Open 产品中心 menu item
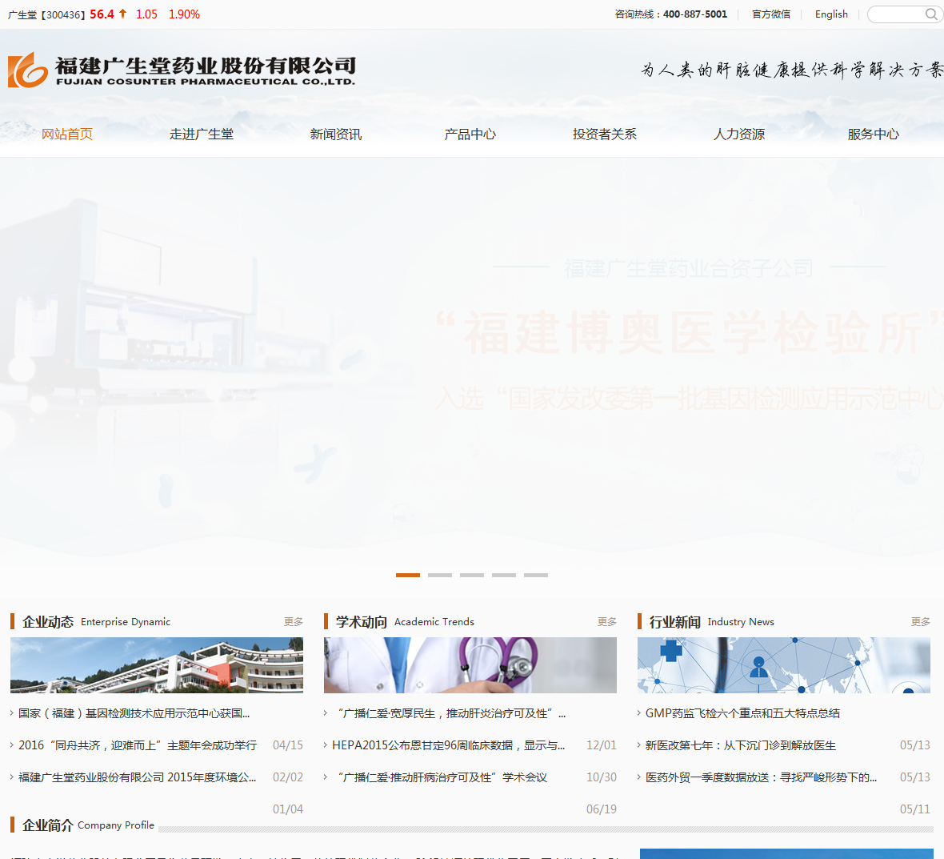944x859 pixels. (470, 134)
